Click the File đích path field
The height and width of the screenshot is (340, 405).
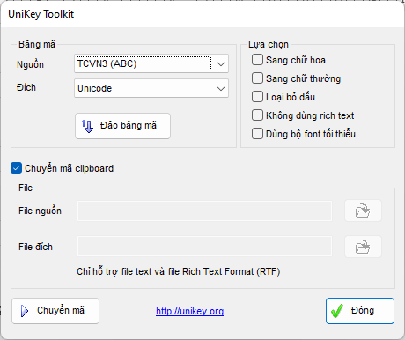point(204,247)
